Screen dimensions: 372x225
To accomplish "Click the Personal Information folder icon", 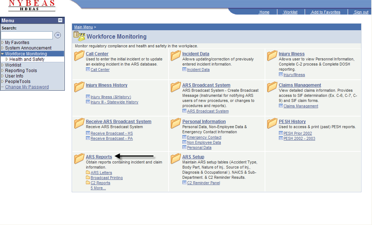I will pos(176,123).
